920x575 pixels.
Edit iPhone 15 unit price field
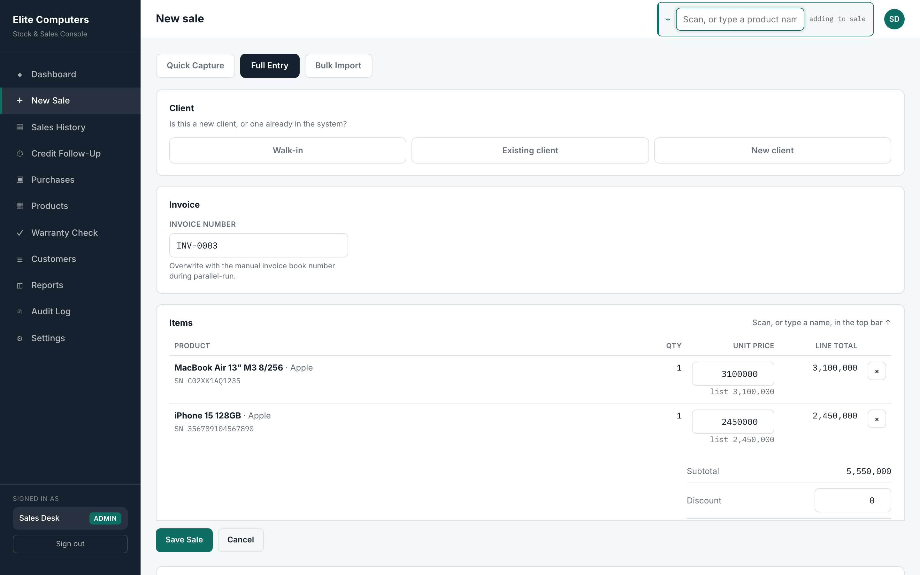pos(733,422)
